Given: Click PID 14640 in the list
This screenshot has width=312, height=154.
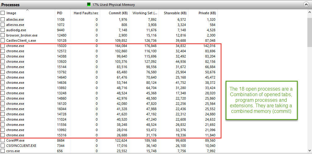Looking at the screenshot, I should pos(61,77).
